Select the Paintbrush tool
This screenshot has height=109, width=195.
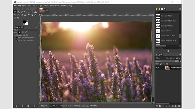click(18, 15)
